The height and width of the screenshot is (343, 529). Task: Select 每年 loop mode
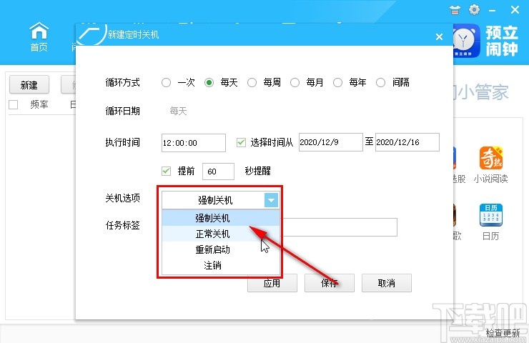point(337,82)
